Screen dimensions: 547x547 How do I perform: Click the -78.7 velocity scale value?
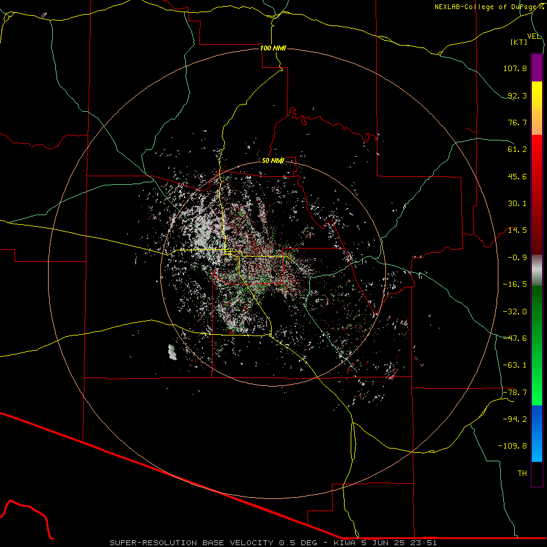coord(515,393)
